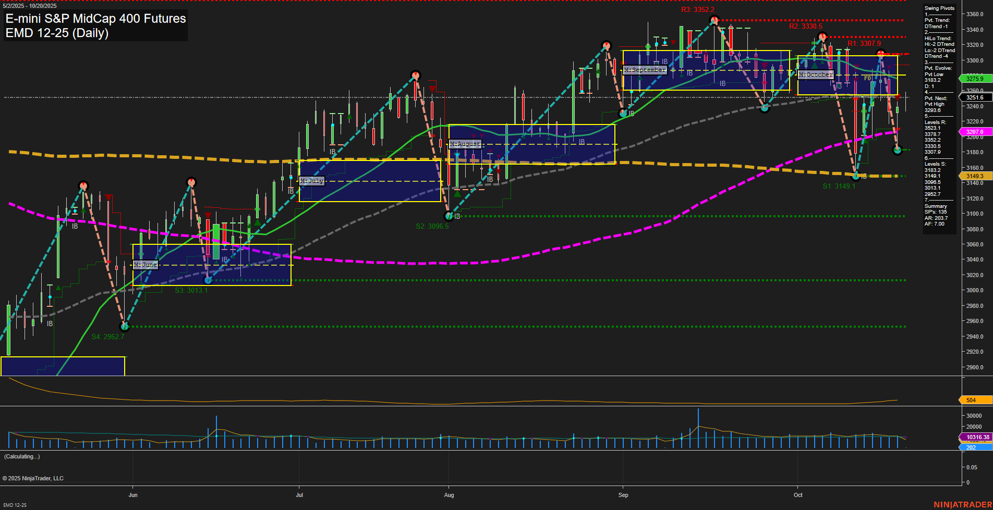Click the M:October monthly range label
This screenshot has width=993, height=510.
(816, 74)
